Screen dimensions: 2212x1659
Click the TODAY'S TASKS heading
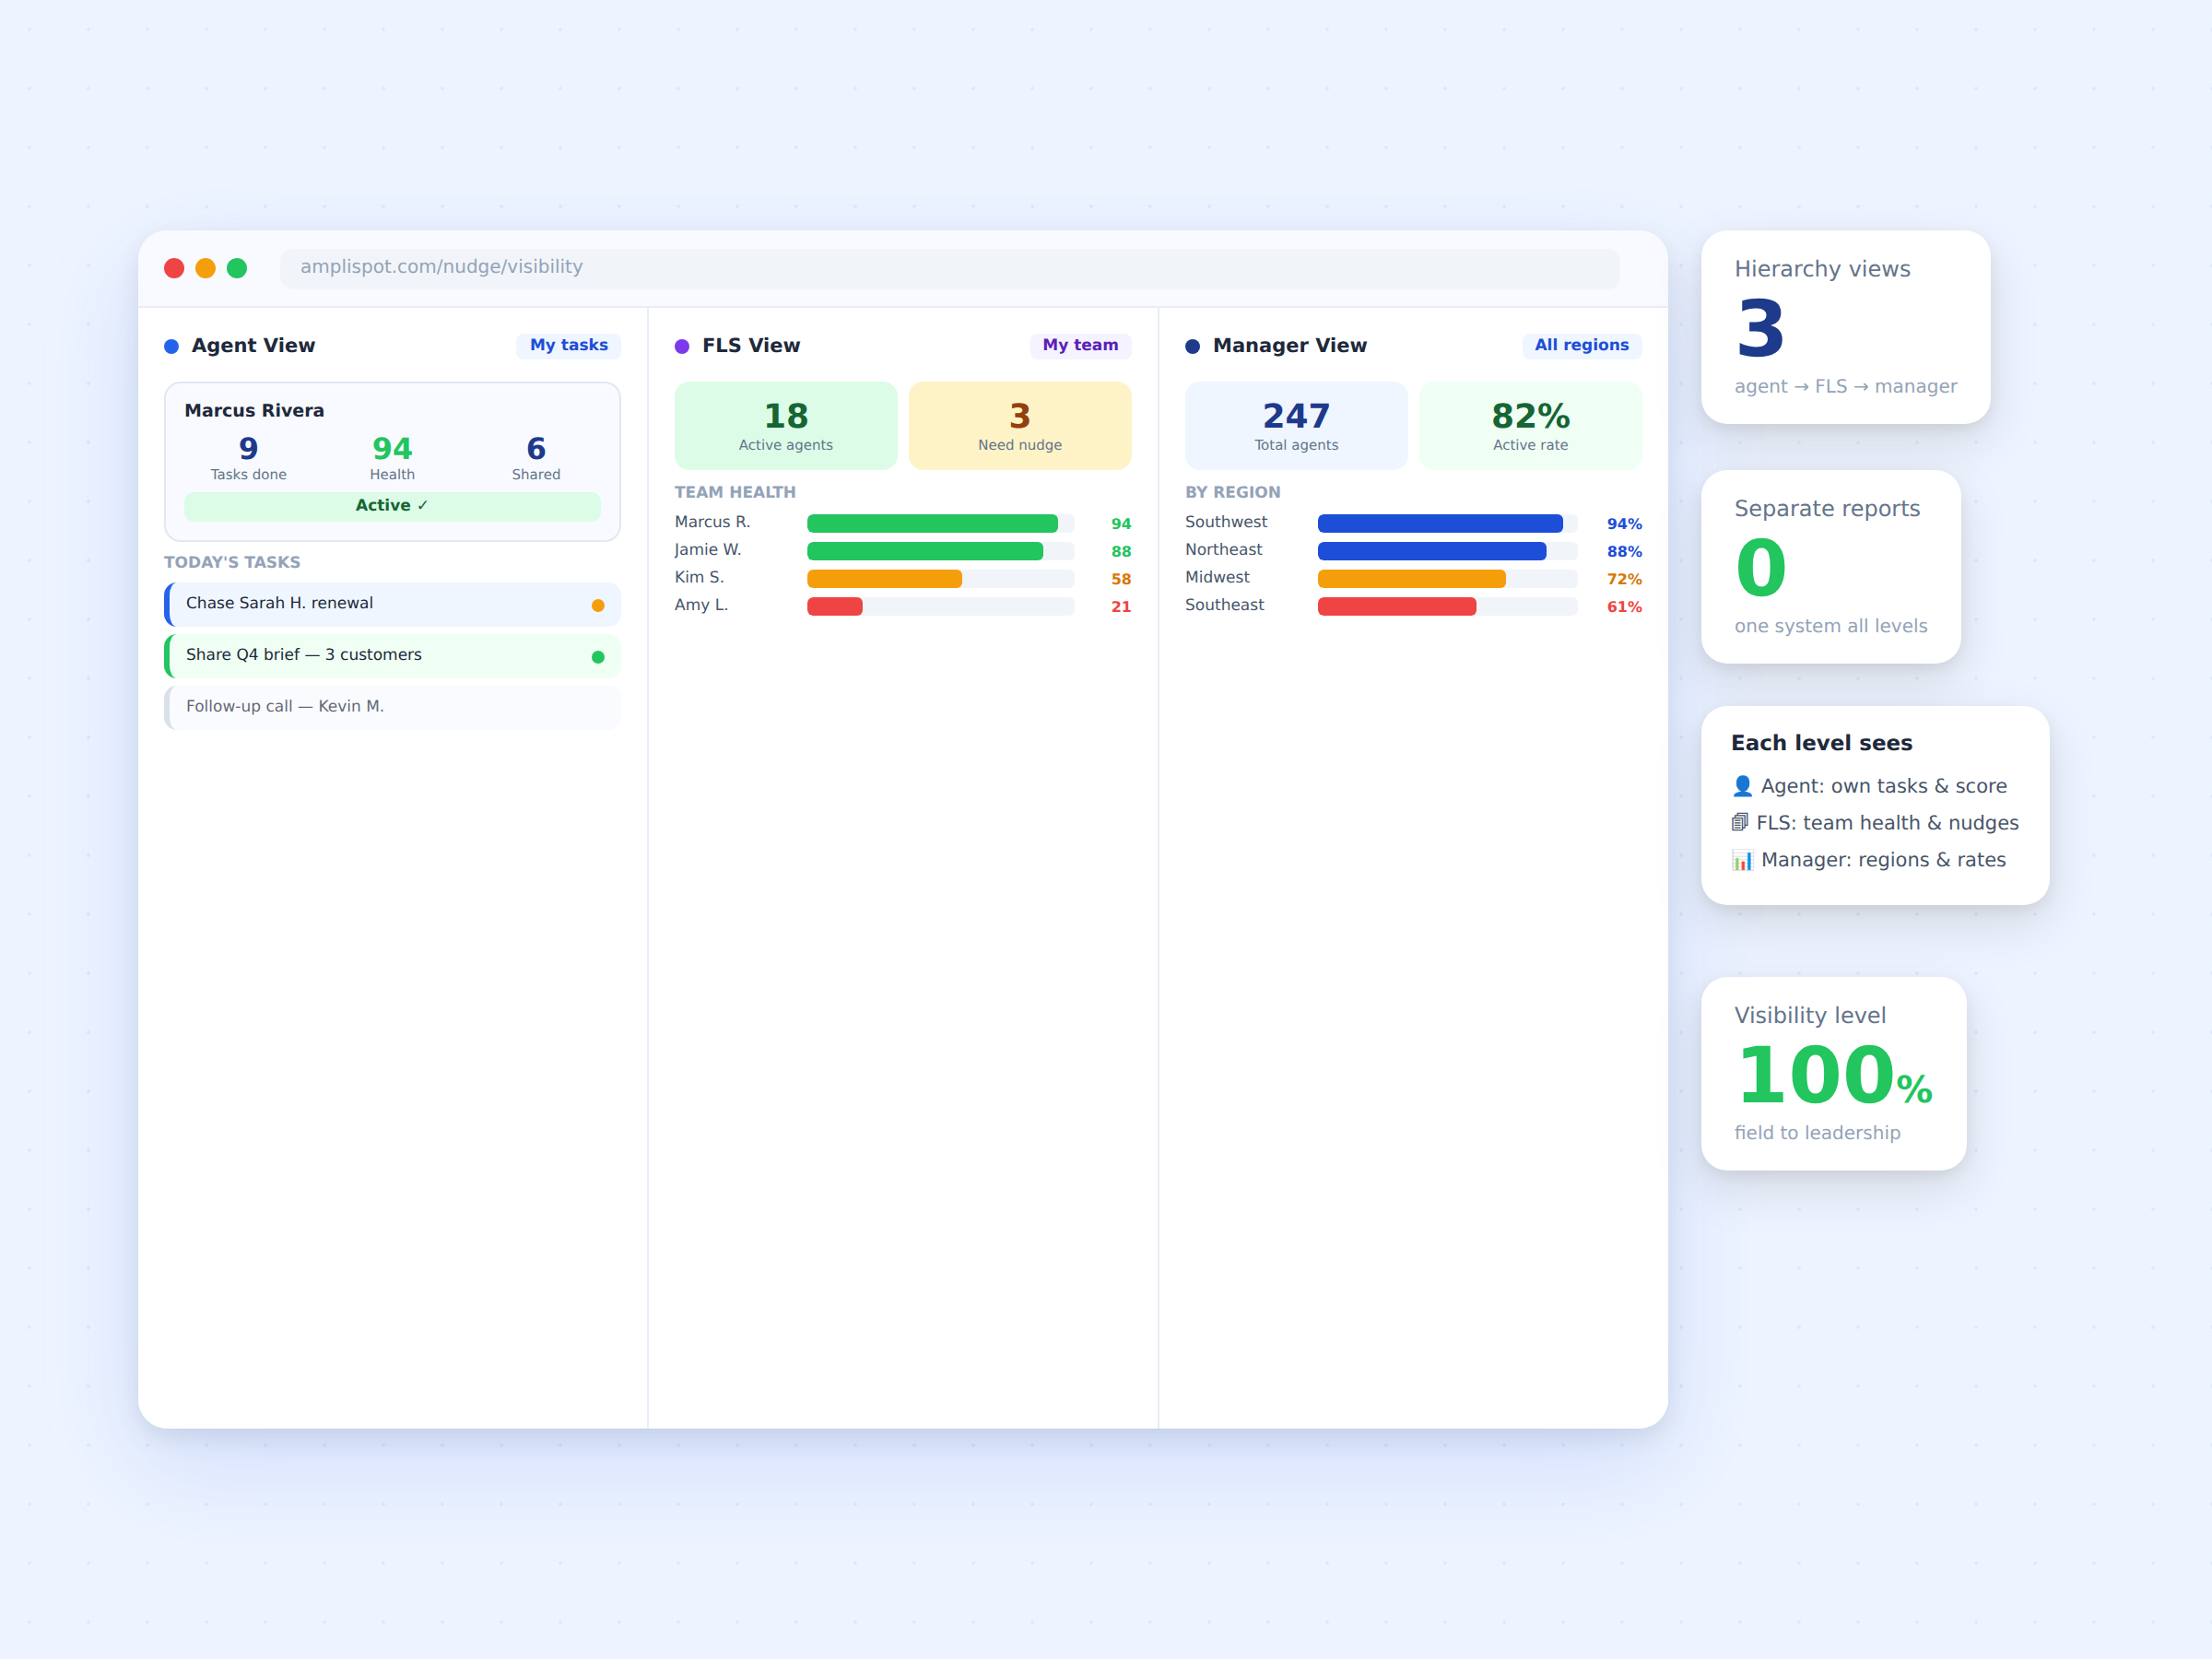(x=232, y=562)
